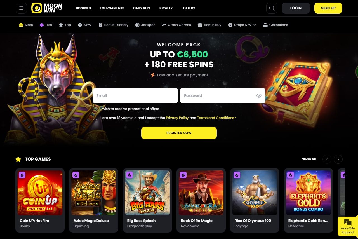Click the search magnifier icon
The width and height of the screenshot is (358, 239).
272,8
